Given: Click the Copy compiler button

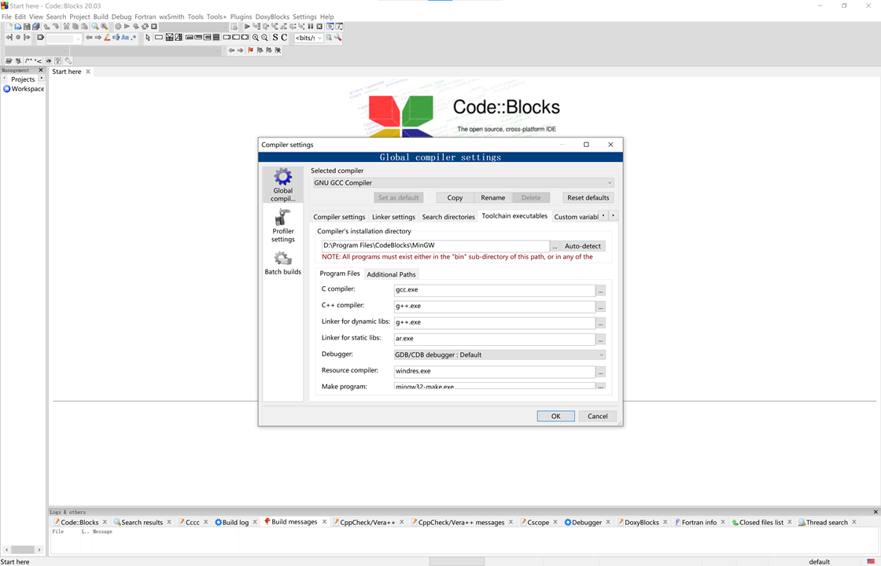Looking at the screenshot, I should coord(455,197).
